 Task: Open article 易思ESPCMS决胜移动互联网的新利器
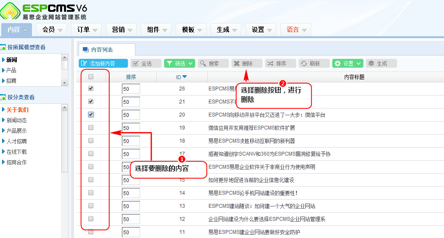pos(252,141)
